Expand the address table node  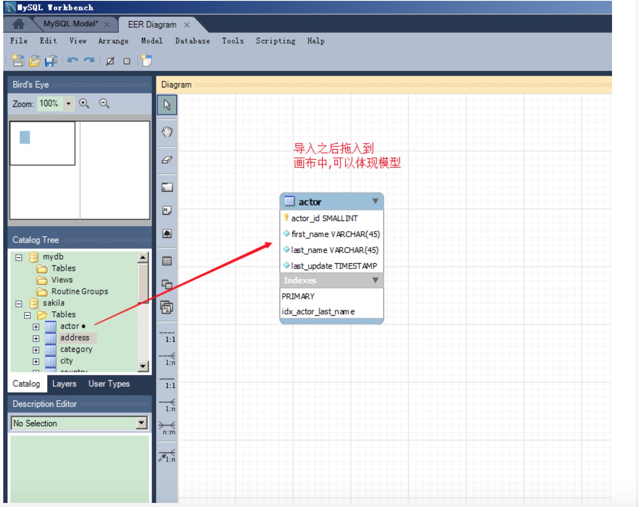point(36,338)
